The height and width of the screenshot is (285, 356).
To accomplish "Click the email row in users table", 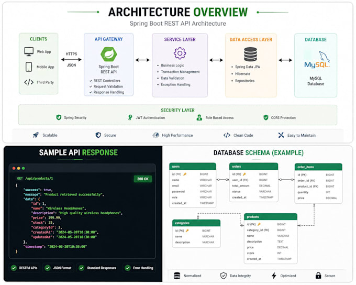I will 192,185.
